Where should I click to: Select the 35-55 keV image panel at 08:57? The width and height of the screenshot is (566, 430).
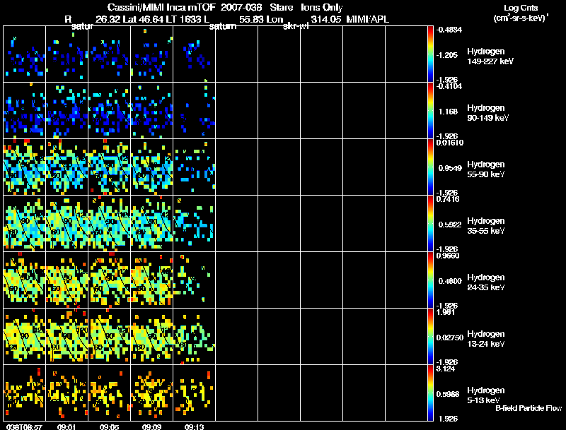click(x=25, y=224)
